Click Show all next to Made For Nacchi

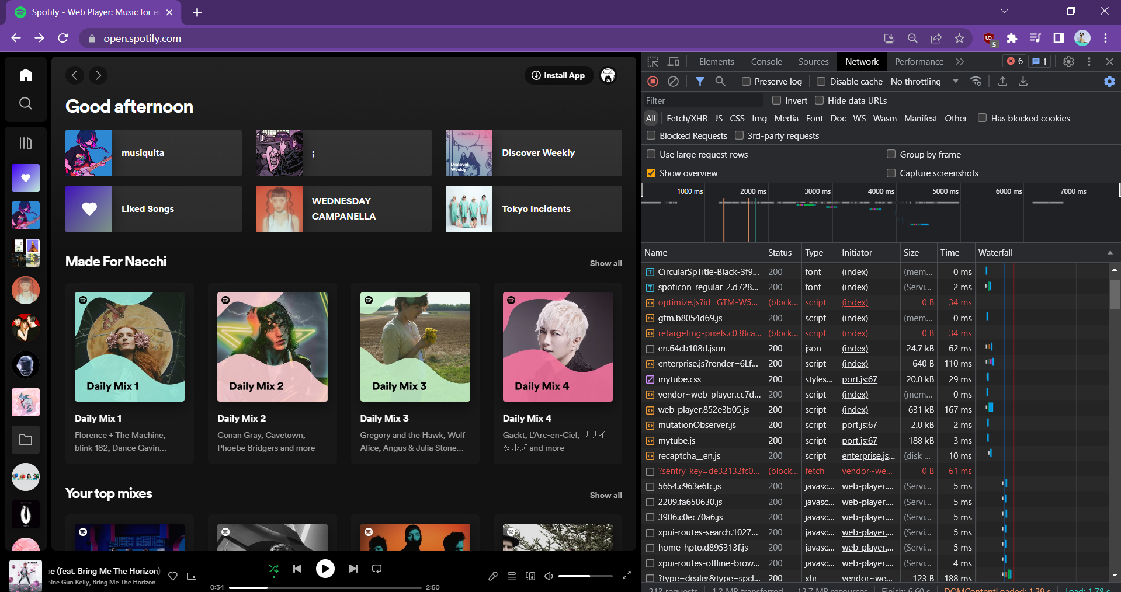pos(605,263)
